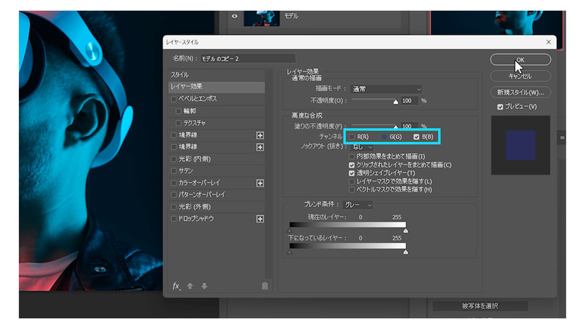Enable the G(G) channel checkbox

[384, 137]
